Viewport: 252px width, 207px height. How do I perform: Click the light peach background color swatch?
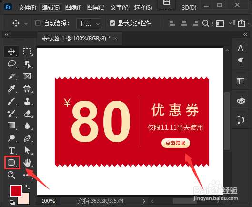pos(25,200)
